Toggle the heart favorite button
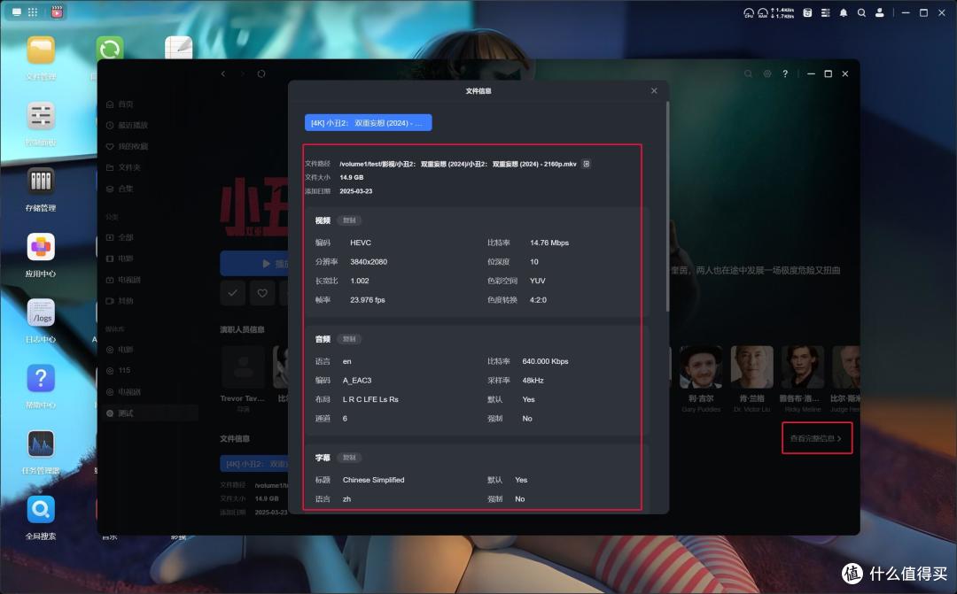The width and height of the screenshot is (957, 594). click(261, 293)
